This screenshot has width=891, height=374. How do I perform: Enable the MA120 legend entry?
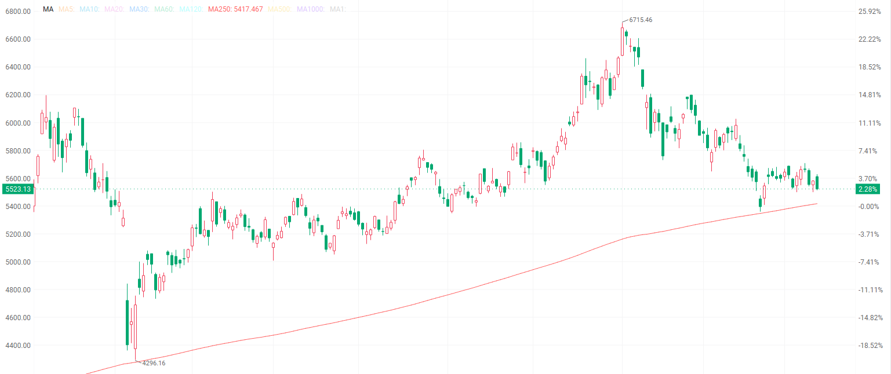coord(191,9)
